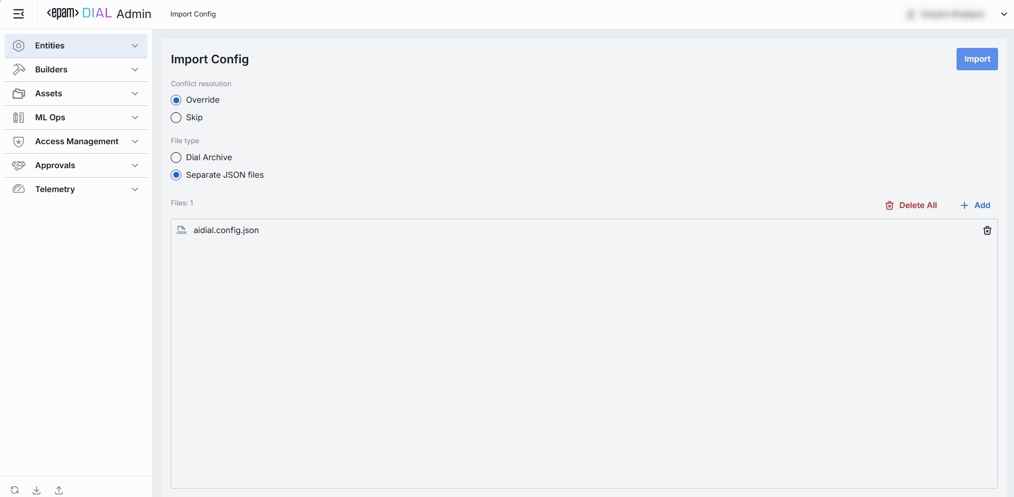Delete aidial.config.json using its trash icon
The width and height of the screenshot is (1014, 497).
pyautogui.click(x=987, y=230)
